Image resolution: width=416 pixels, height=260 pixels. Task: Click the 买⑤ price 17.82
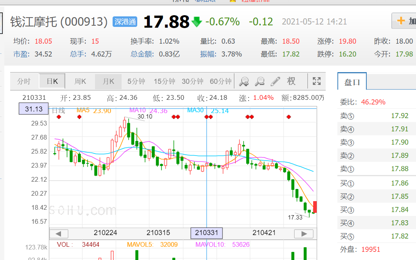(400, 236)
